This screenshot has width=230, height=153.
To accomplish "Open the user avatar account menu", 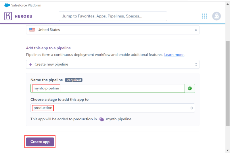I will 216,16.
